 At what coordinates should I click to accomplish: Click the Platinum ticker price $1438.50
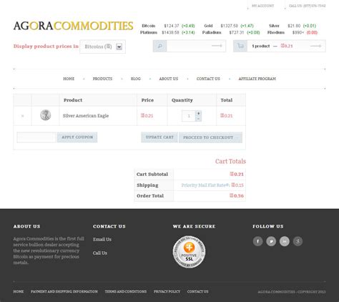pyautogui.click(x=170, y=32)
